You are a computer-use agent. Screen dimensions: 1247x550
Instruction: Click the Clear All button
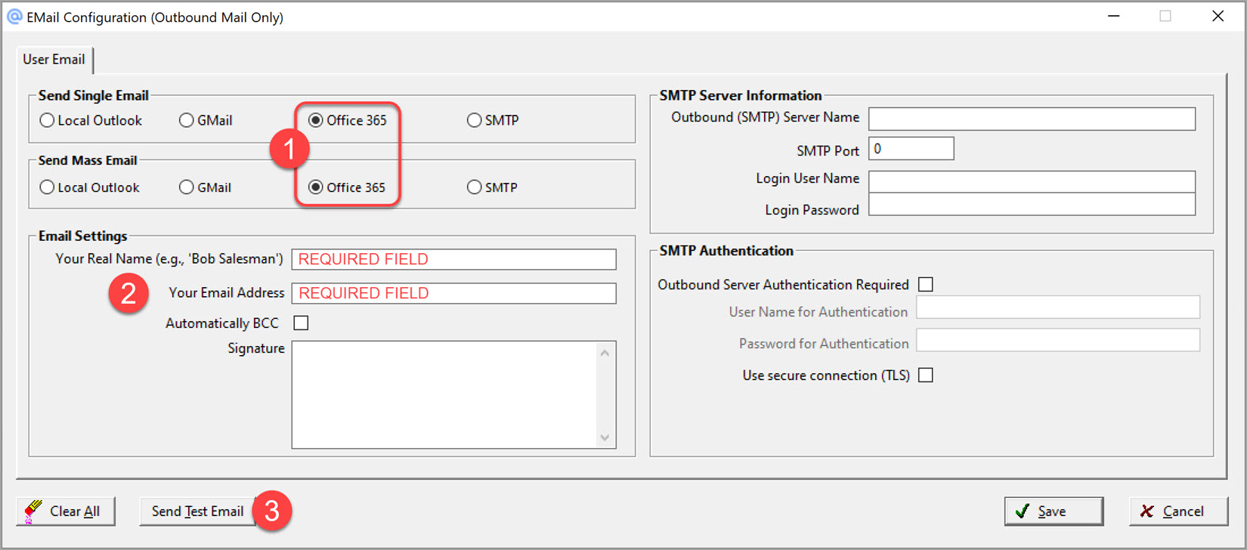[66, 511]
